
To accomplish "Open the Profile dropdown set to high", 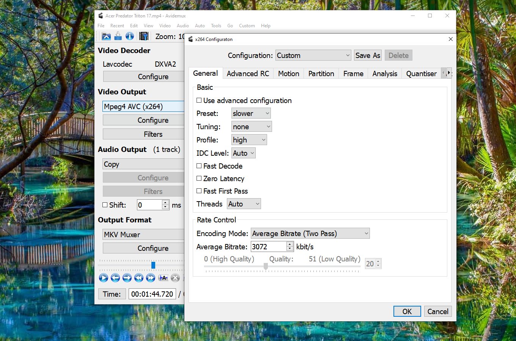I will [249, 140].
